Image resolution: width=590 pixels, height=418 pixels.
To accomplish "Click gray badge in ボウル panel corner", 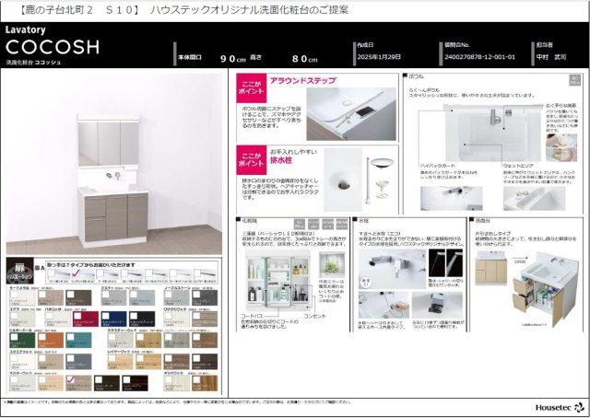I will tap(574, 80).
